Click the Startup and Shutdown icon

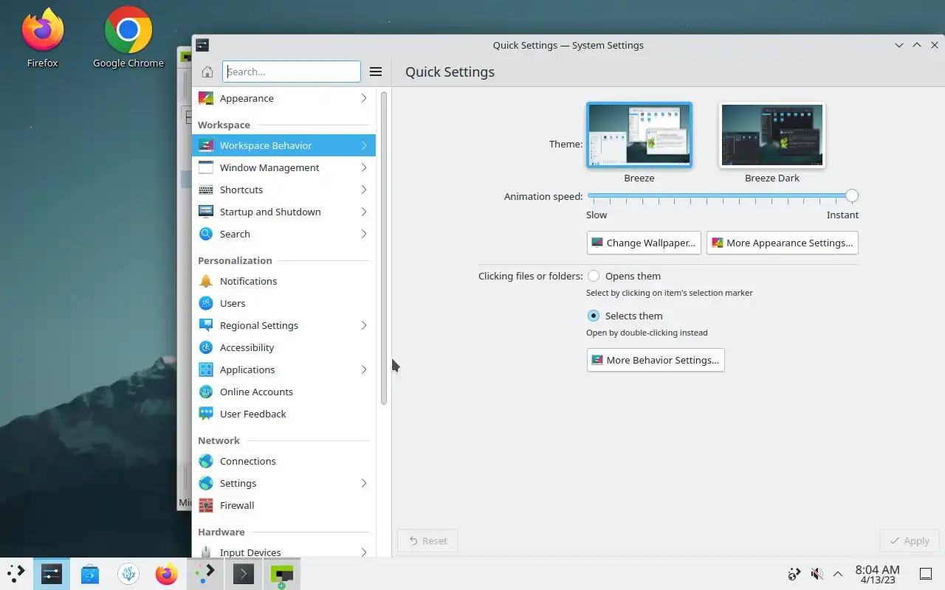pyautogui.click(x=206, y=212)
